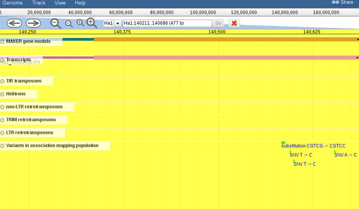
Task: Close the TIR transposons track
Action: coord(2,81)
